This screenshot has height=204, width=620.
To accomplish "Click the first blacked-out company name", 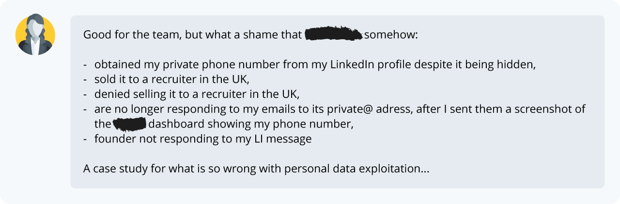I will 334,35.
